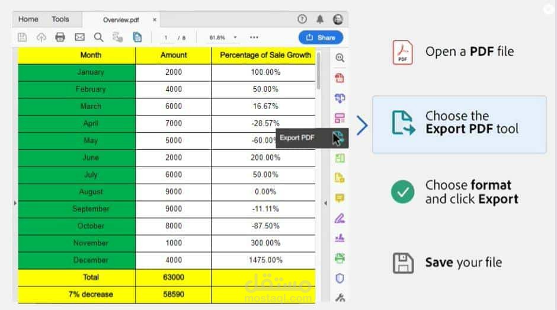Send file by email envelope icon
Screen dimensions: 557x310
click(79, 37)
